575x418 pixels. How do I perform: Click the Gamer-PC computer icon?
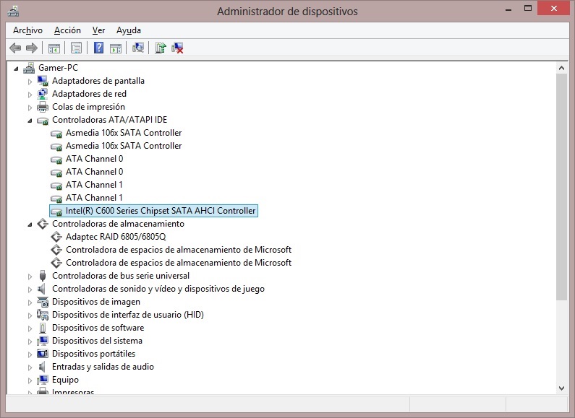point(29,68)
